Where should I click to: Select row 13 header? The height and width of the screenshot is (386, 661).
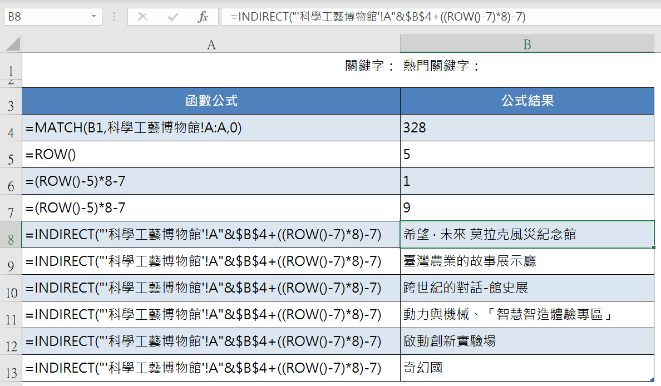coord(11,368)
